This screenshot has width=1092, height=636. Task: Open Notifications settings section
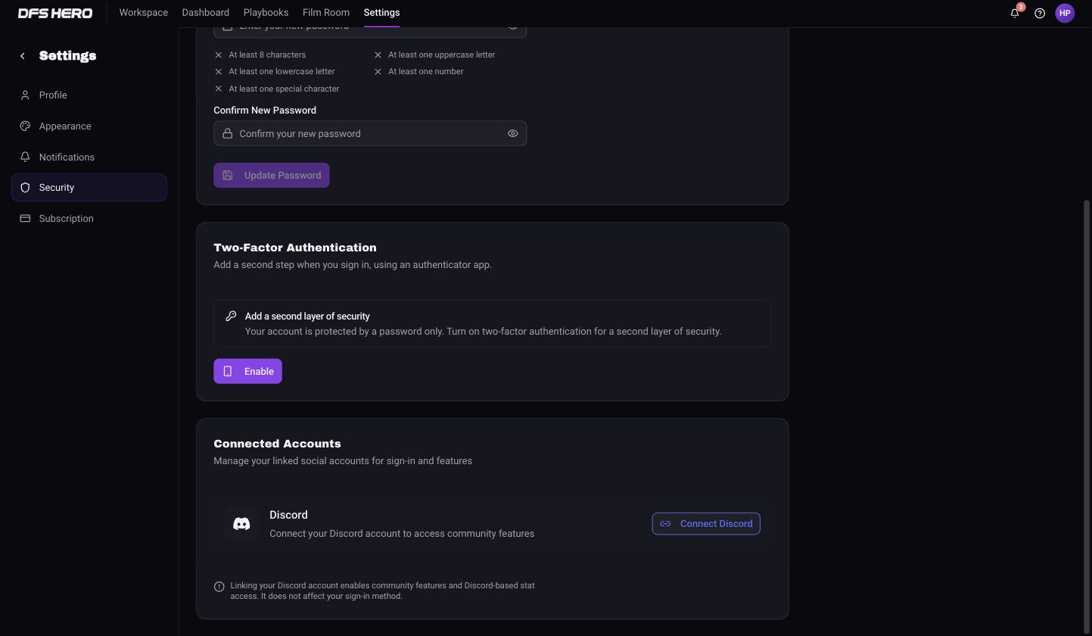pos(89,157)
